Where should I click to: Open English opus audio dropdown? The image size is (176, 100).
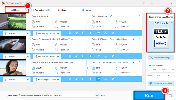pos(58,80)
